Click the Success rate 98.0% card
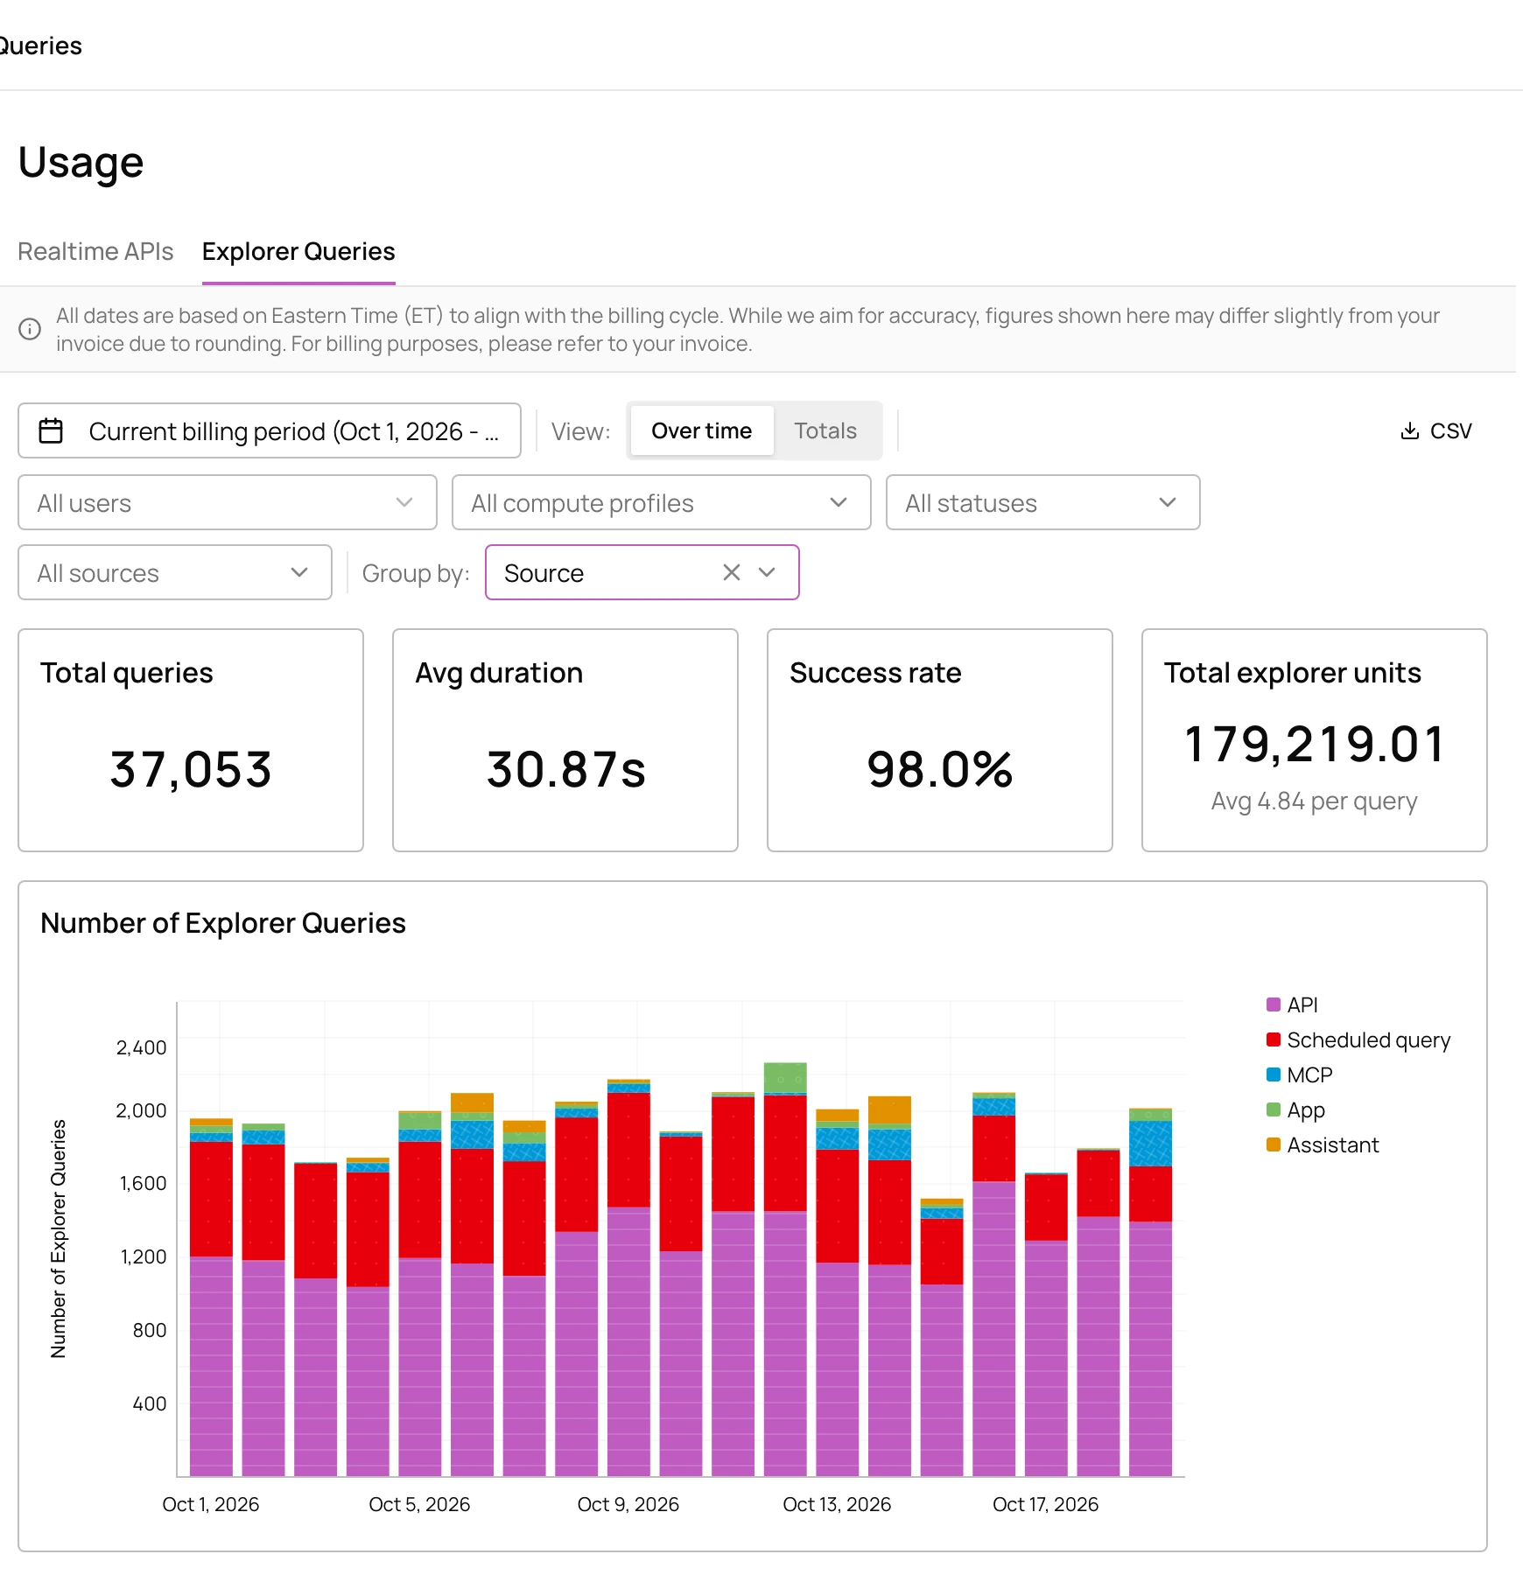1523x1575 pixels. pyautogui.click(x=940, y=740)
